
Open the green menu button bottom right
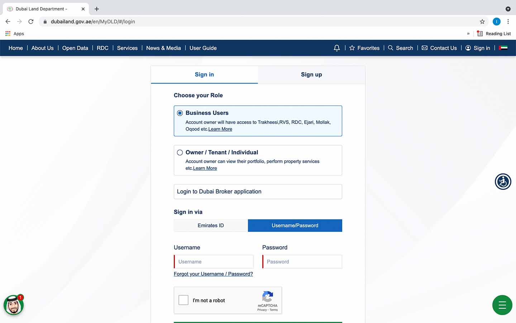(x=502, y=305)
